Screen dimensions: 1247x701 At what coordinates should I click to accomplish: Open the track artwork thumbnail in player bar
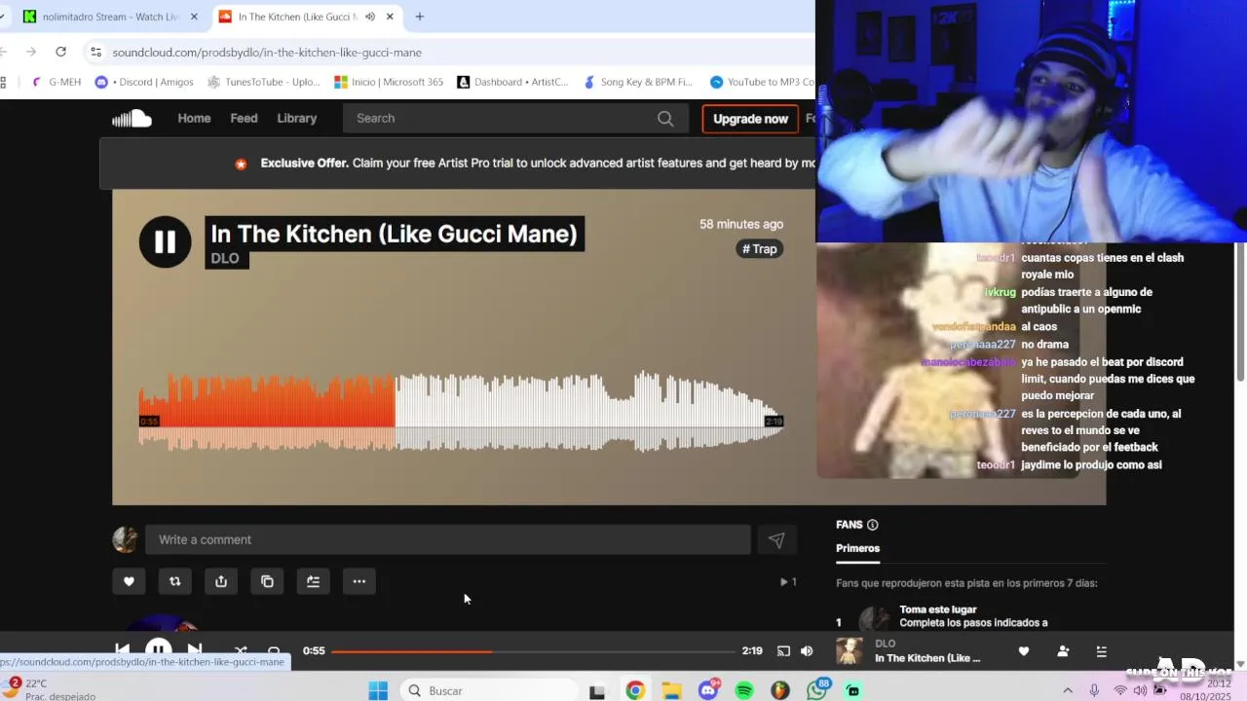tap(850, 651)
